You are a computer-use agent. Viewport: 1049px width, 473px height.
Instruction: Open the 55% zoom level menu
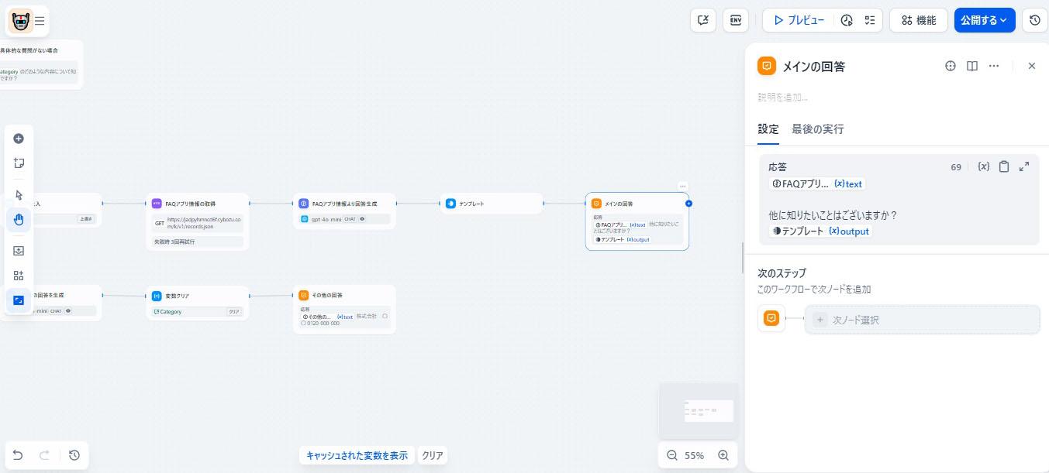(x=694, y=455)
